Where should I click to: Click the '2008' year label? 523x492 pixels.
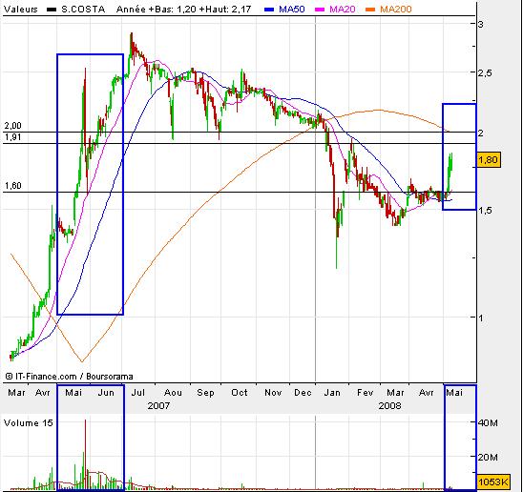point(390,406)
